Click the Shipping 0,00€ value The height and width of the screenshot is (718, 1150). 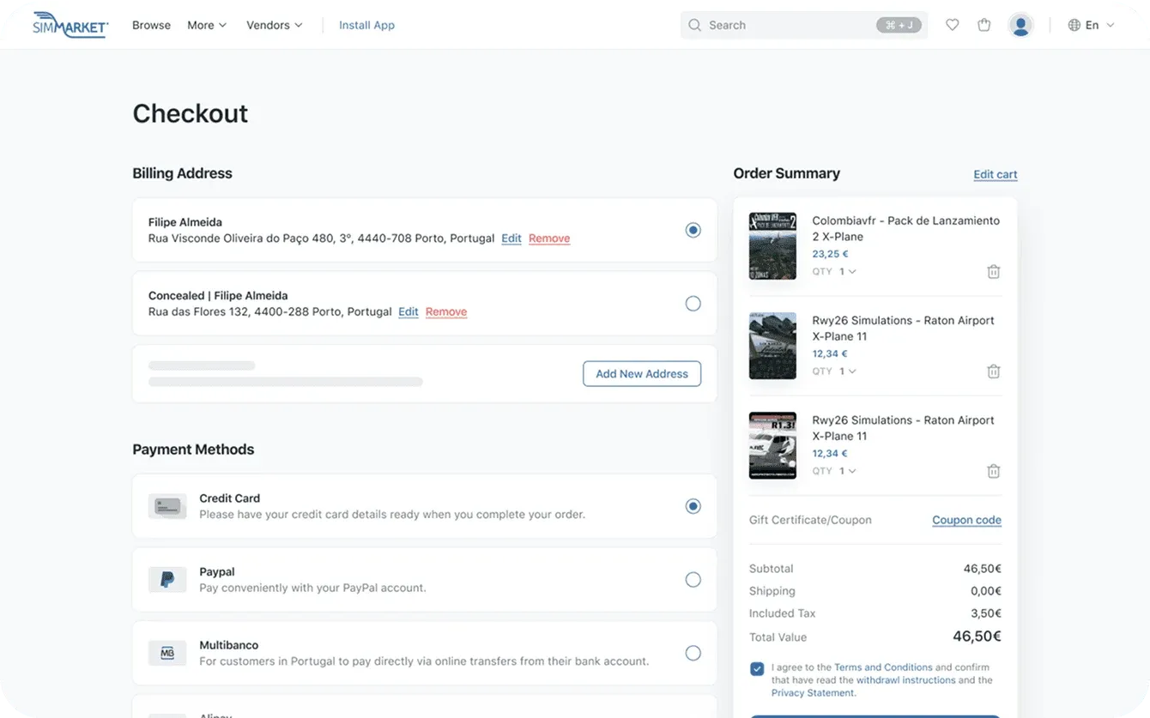985,591
